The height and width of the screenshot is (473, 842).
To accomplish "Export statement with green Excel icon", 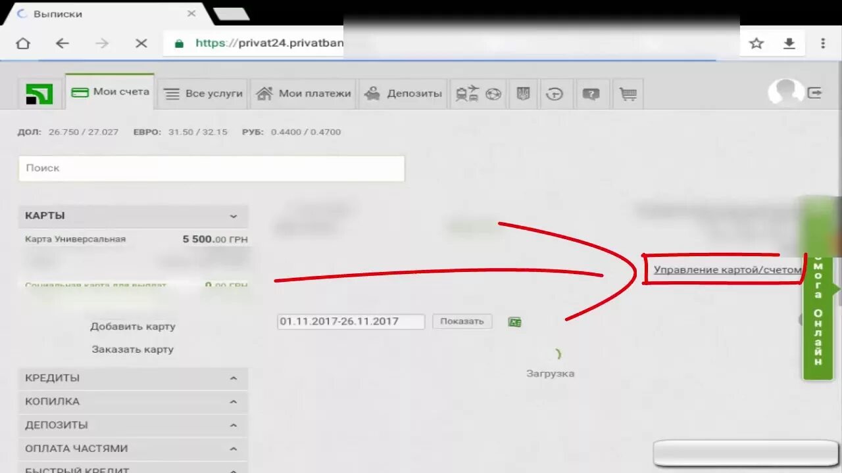I will point(514,322).
